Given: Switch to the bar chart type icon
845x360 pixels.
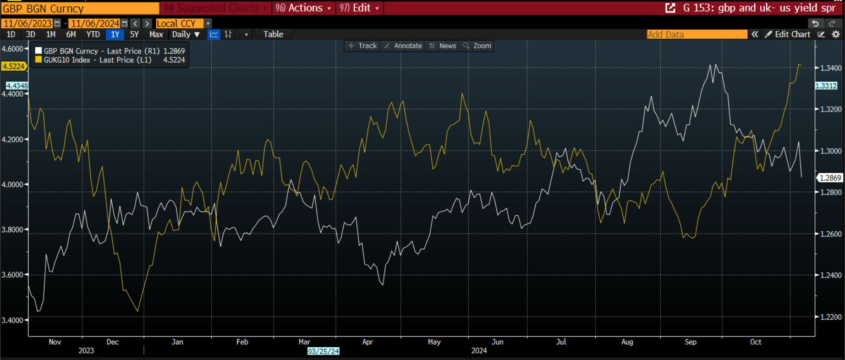Looking at the screenshot, I should 228,34.
